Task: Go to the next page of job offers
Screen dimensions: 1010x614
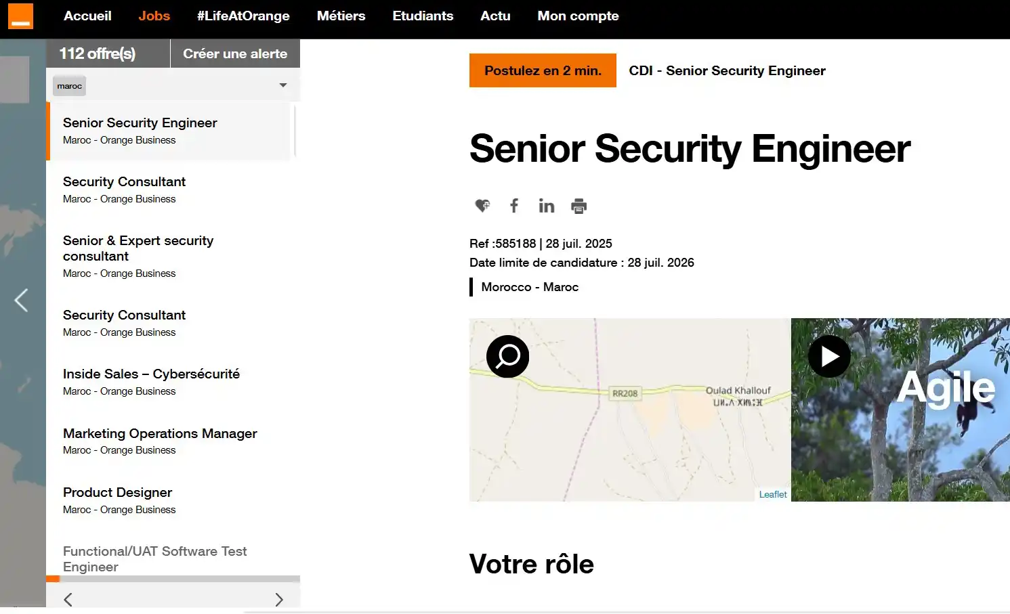Action: (x=279, y=599)
